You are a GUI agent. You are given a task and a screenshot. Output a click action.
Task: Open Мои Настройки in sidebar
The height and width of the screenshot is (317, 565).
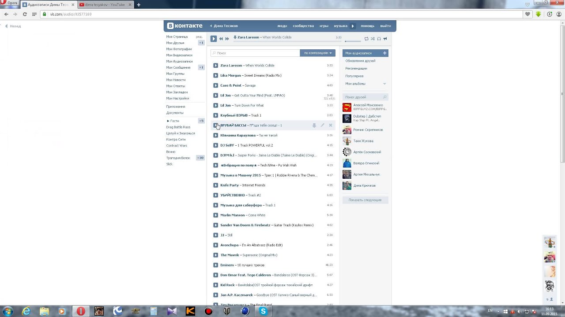pyautogui.click(x=177, y=98)
